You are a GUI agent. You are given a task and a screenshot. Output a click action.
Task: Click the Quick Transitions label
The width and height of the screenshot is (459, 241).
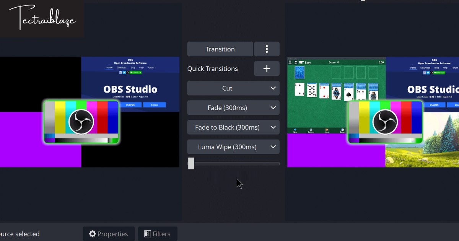(x=213, y=69)
